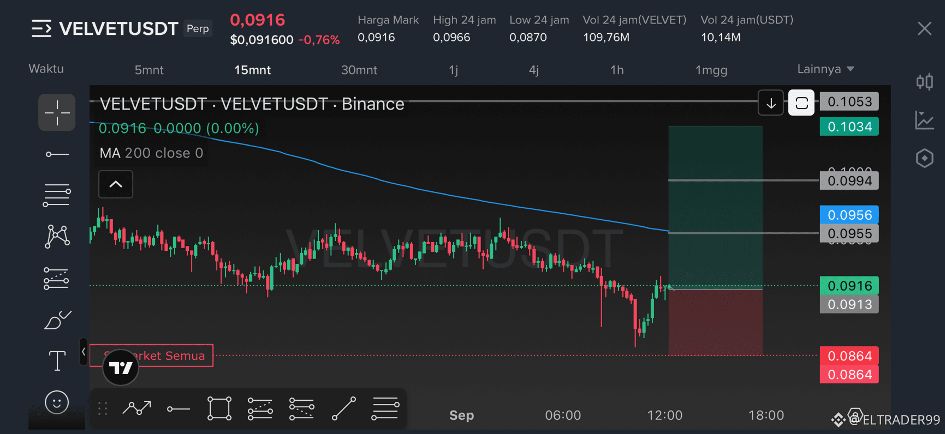Toggle the fullscreen chart button
Image resolution: width=945 pixels, height=434 pixels.
point(801,103)
